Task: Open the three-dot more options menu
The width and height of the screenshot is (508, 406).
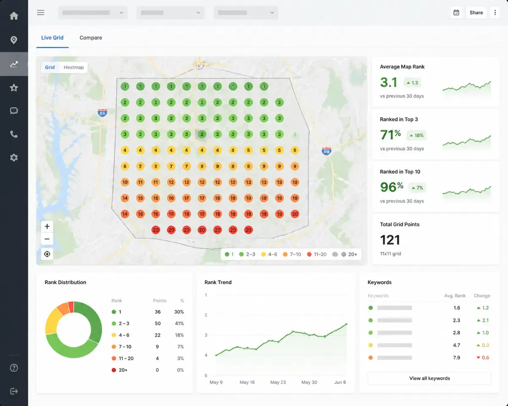Action: point(495,13)
